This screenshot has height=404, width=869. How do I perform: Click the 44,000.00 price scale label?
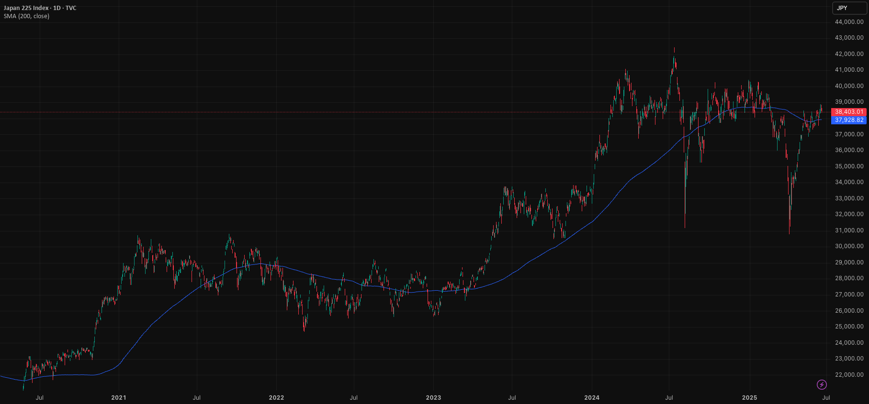849,22
